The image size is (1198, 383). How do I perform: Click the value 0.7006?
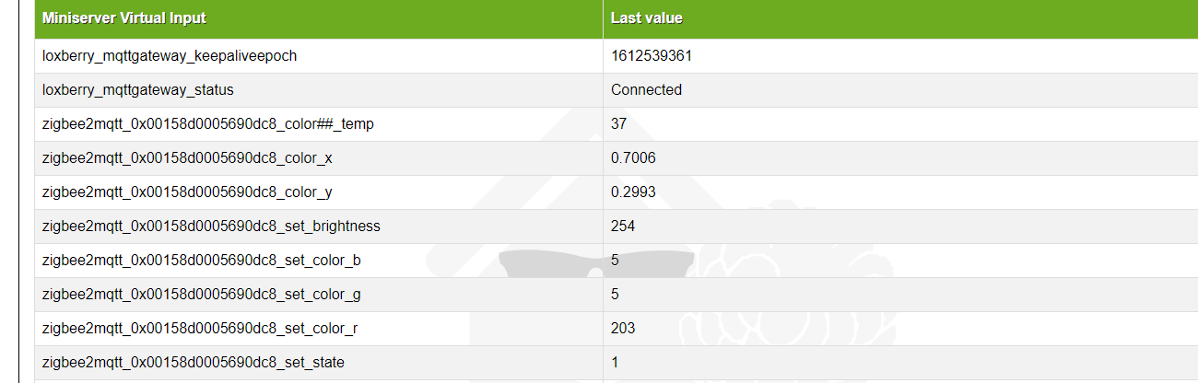633,158
